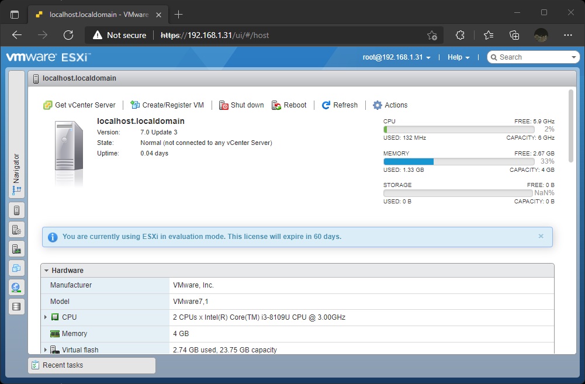Open the browser Extensions puzzle icon

460,35
